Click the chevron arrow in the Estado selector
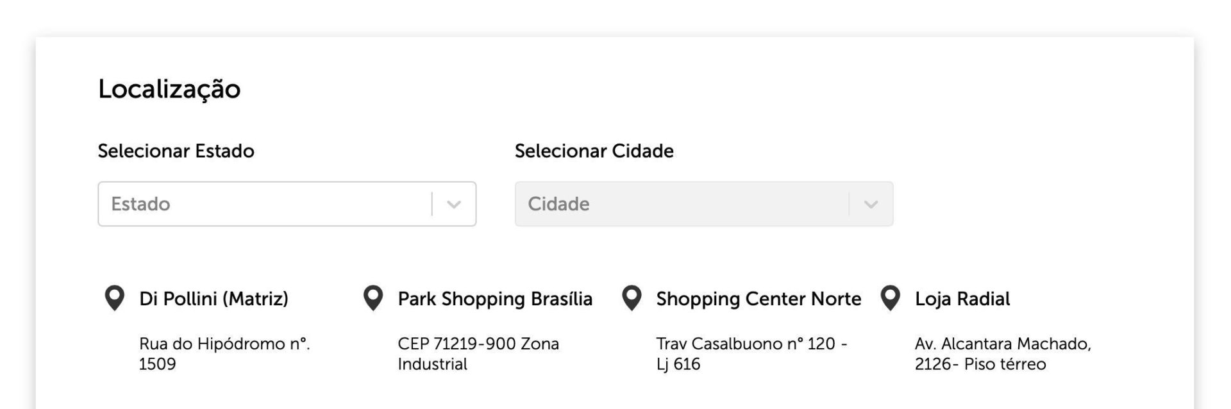 [454, 204]
